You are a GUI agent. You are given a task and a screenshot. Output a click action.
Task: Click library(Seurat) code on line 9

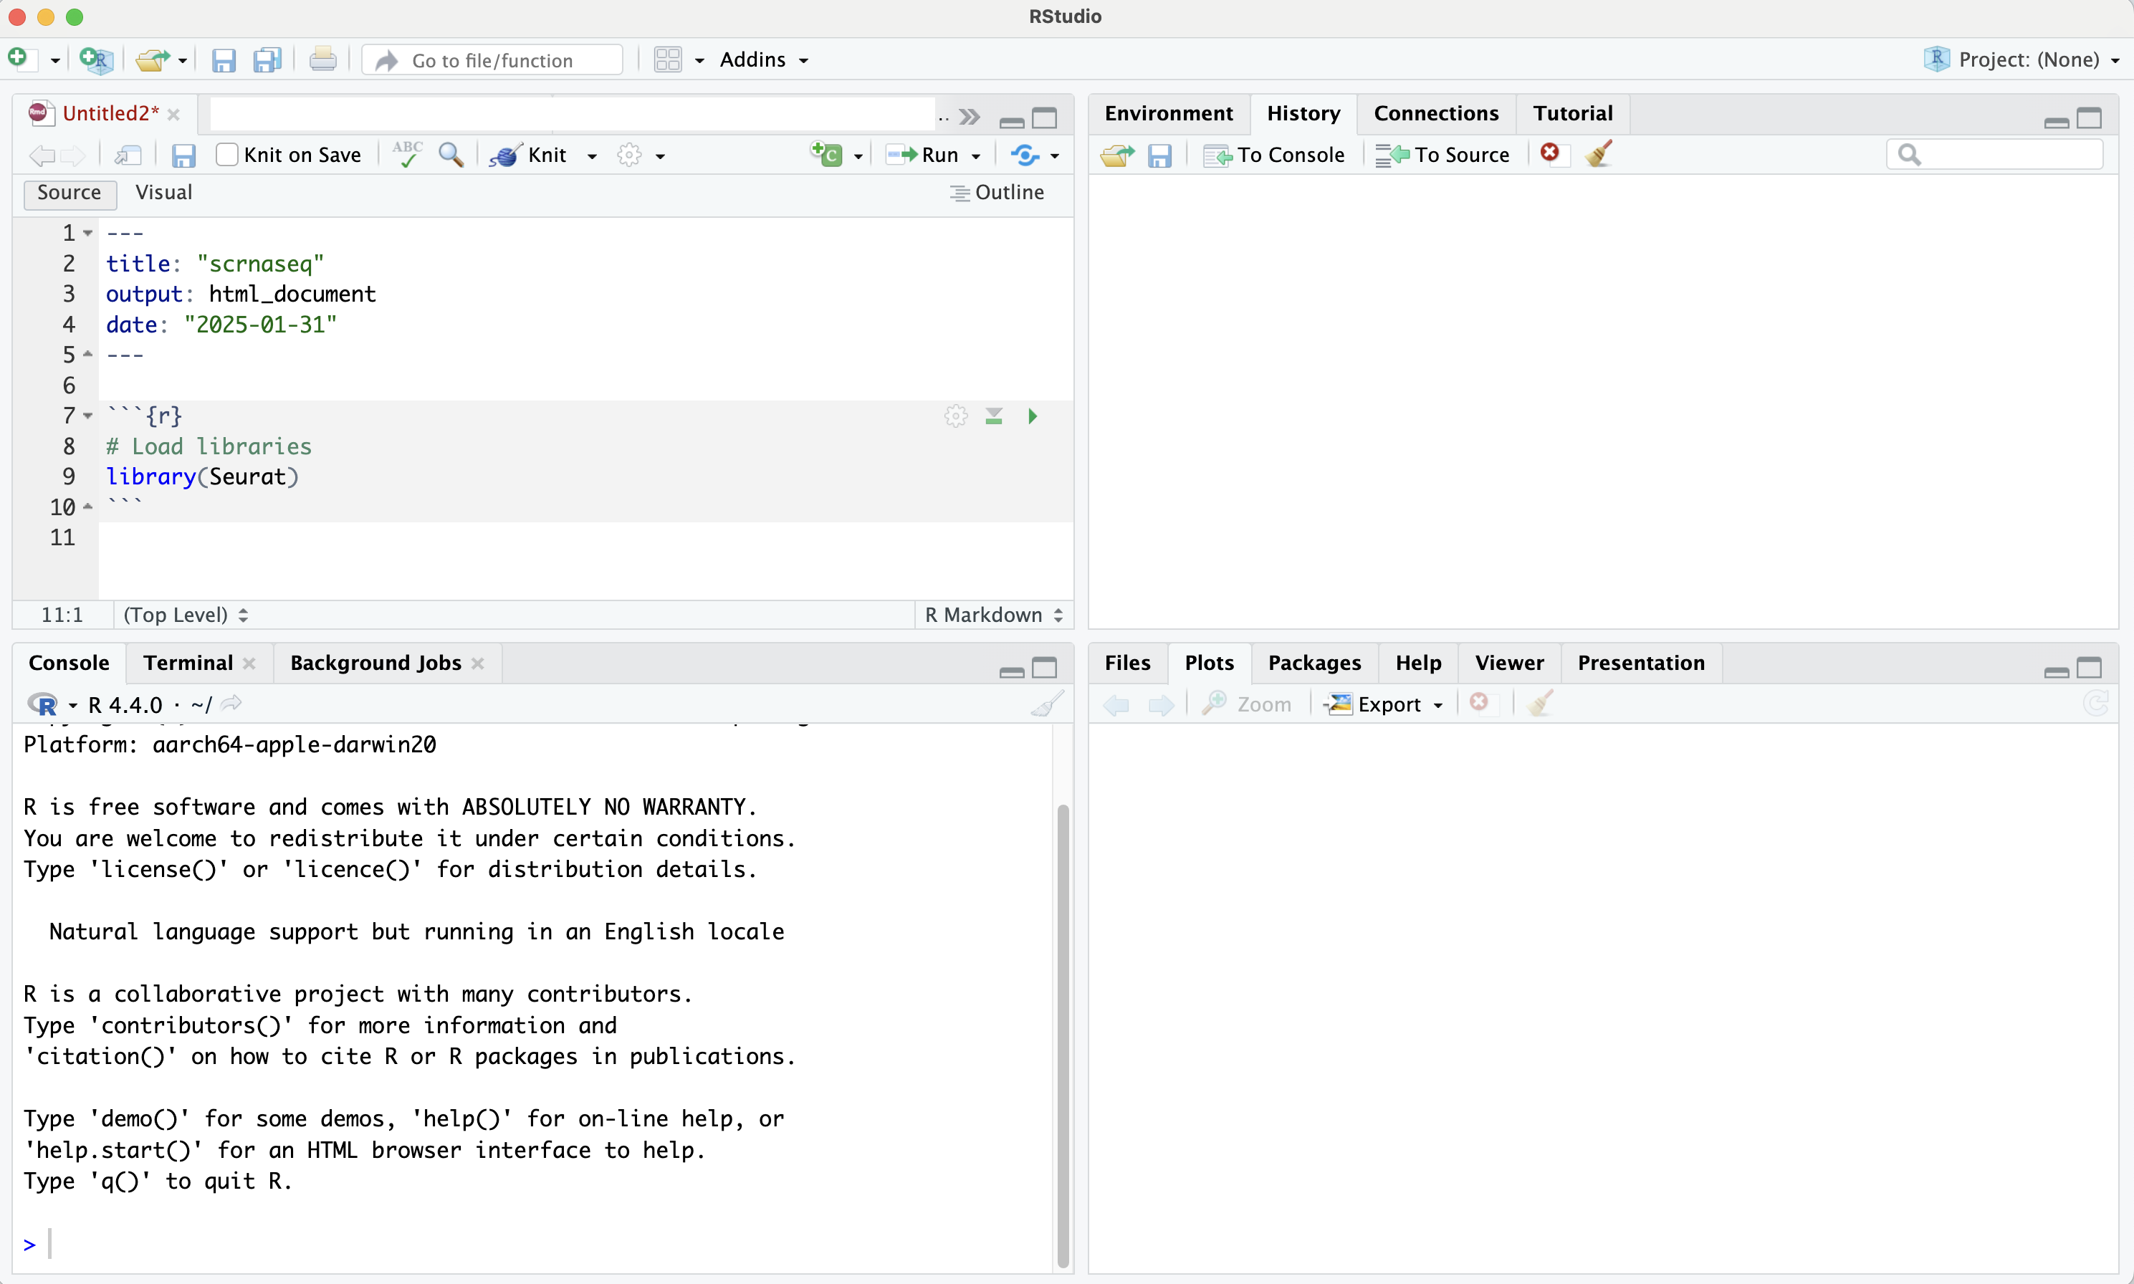(203, 476)
